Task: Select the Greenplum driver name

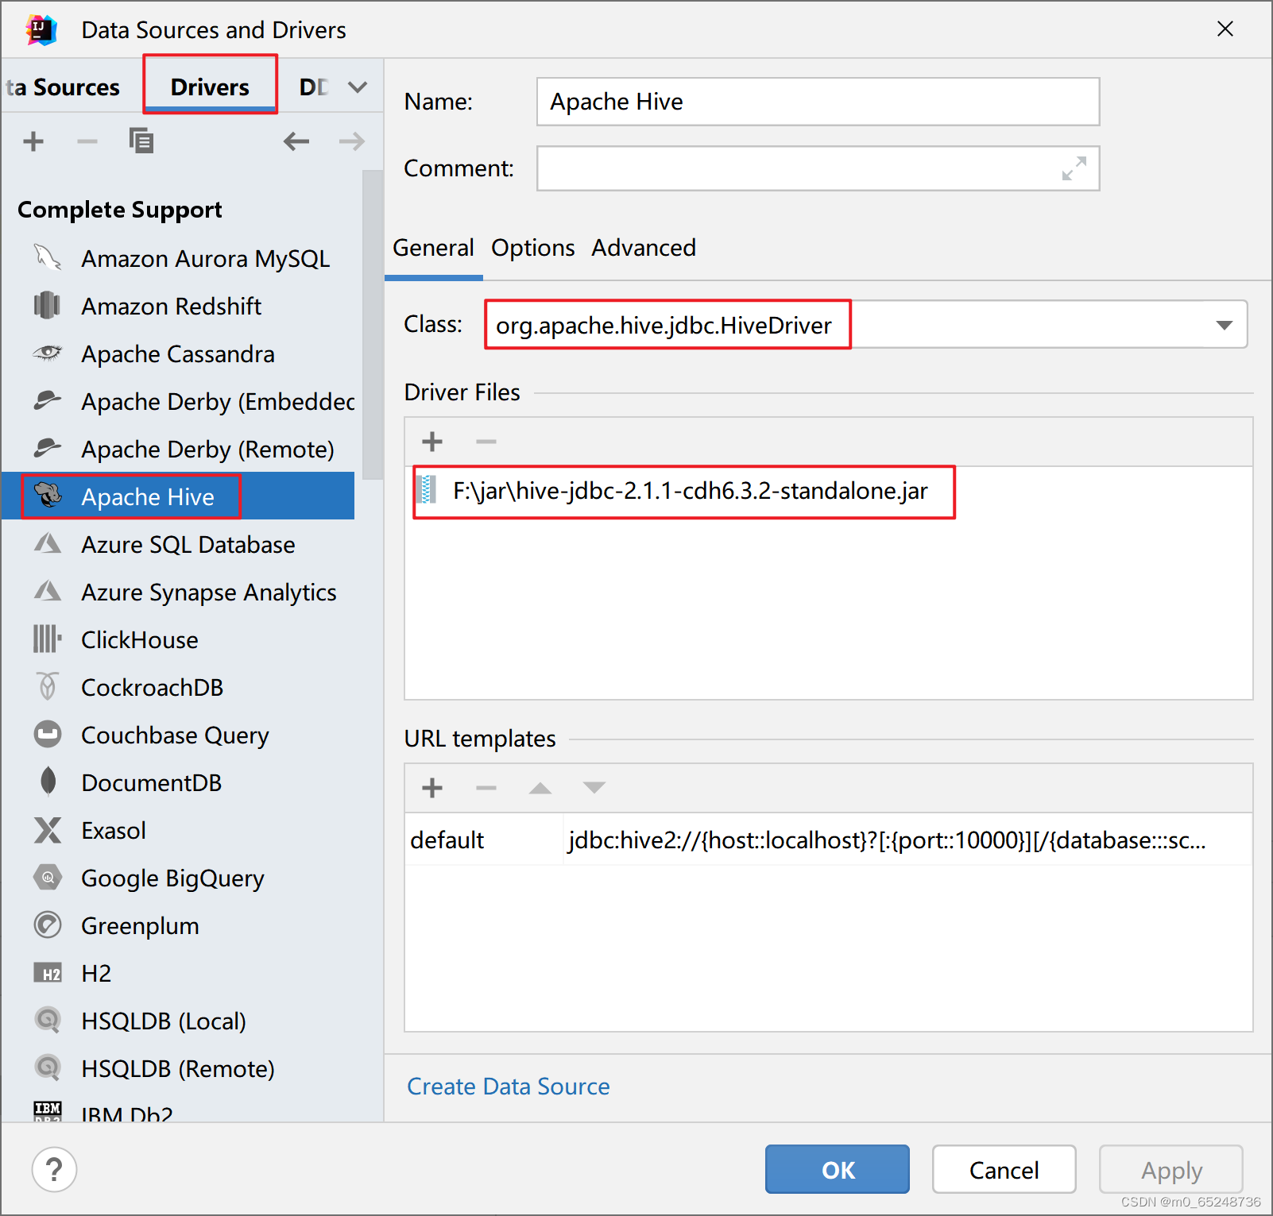Action: pyautogui.click(x=140, y=925)
